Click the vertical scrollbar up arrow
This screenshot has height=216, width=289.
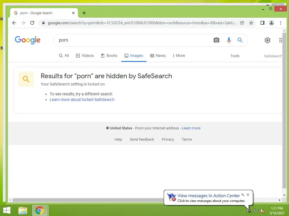(x=284, y=31)
